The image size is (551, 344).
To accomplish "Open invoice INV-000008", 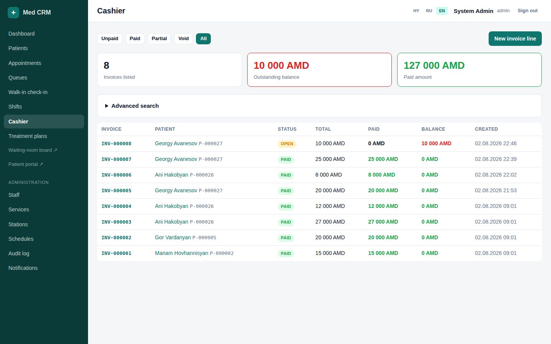I will coord(116,144).
